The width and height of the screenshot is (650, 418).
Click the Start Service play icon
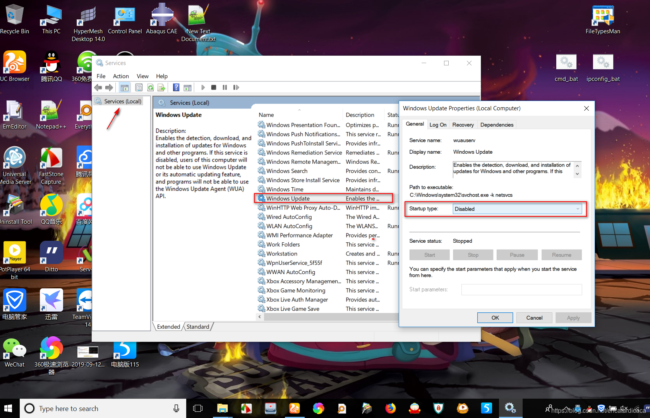point(203,87)
